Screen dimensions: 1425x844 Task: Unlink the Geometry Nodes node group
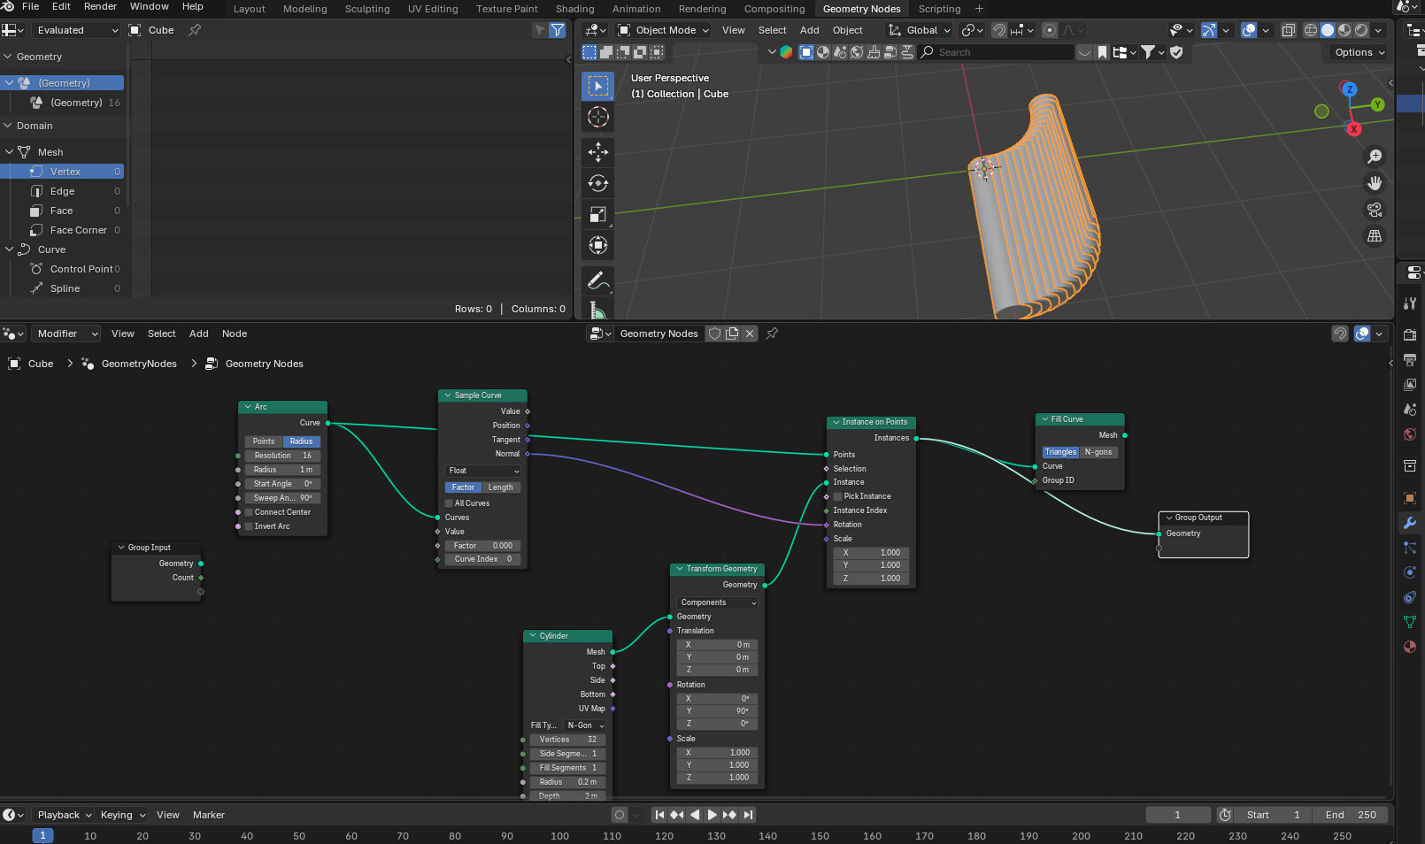click(750, 334)
